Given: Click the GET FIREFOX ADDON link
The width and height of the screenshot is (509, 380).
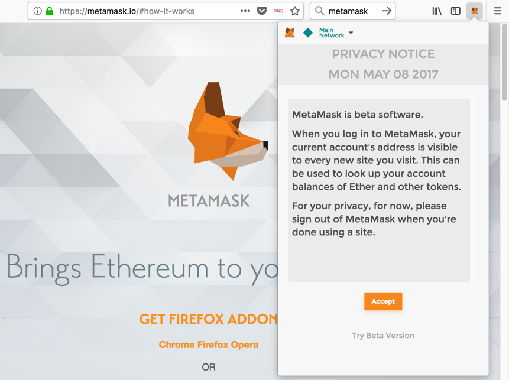Looking at the screenshot, I should tap(209, 319).
